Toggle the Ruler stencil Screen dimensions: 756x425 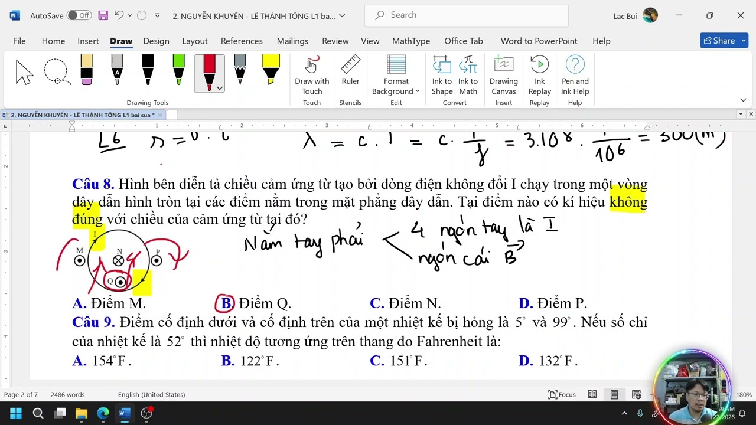coord(350,70)
